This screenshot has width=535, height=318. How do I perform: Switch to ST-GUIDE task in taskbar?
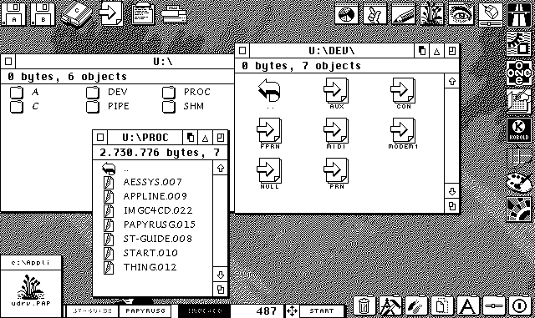tap(93, 310)
